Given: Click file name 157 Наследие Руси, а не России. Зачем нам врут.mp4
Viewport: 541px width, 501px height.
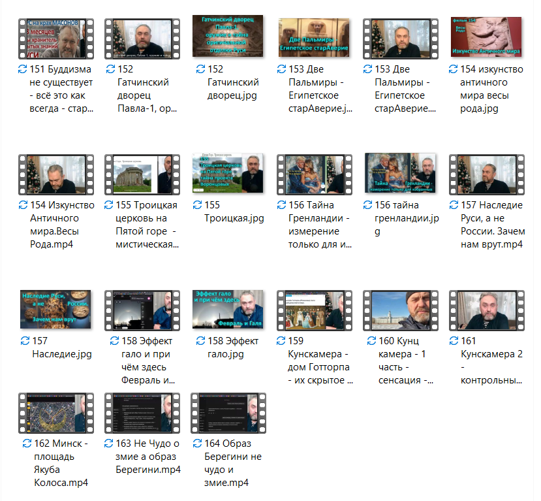Looking at the screenshot, I should pyautogui.click(x=493, y=225).
